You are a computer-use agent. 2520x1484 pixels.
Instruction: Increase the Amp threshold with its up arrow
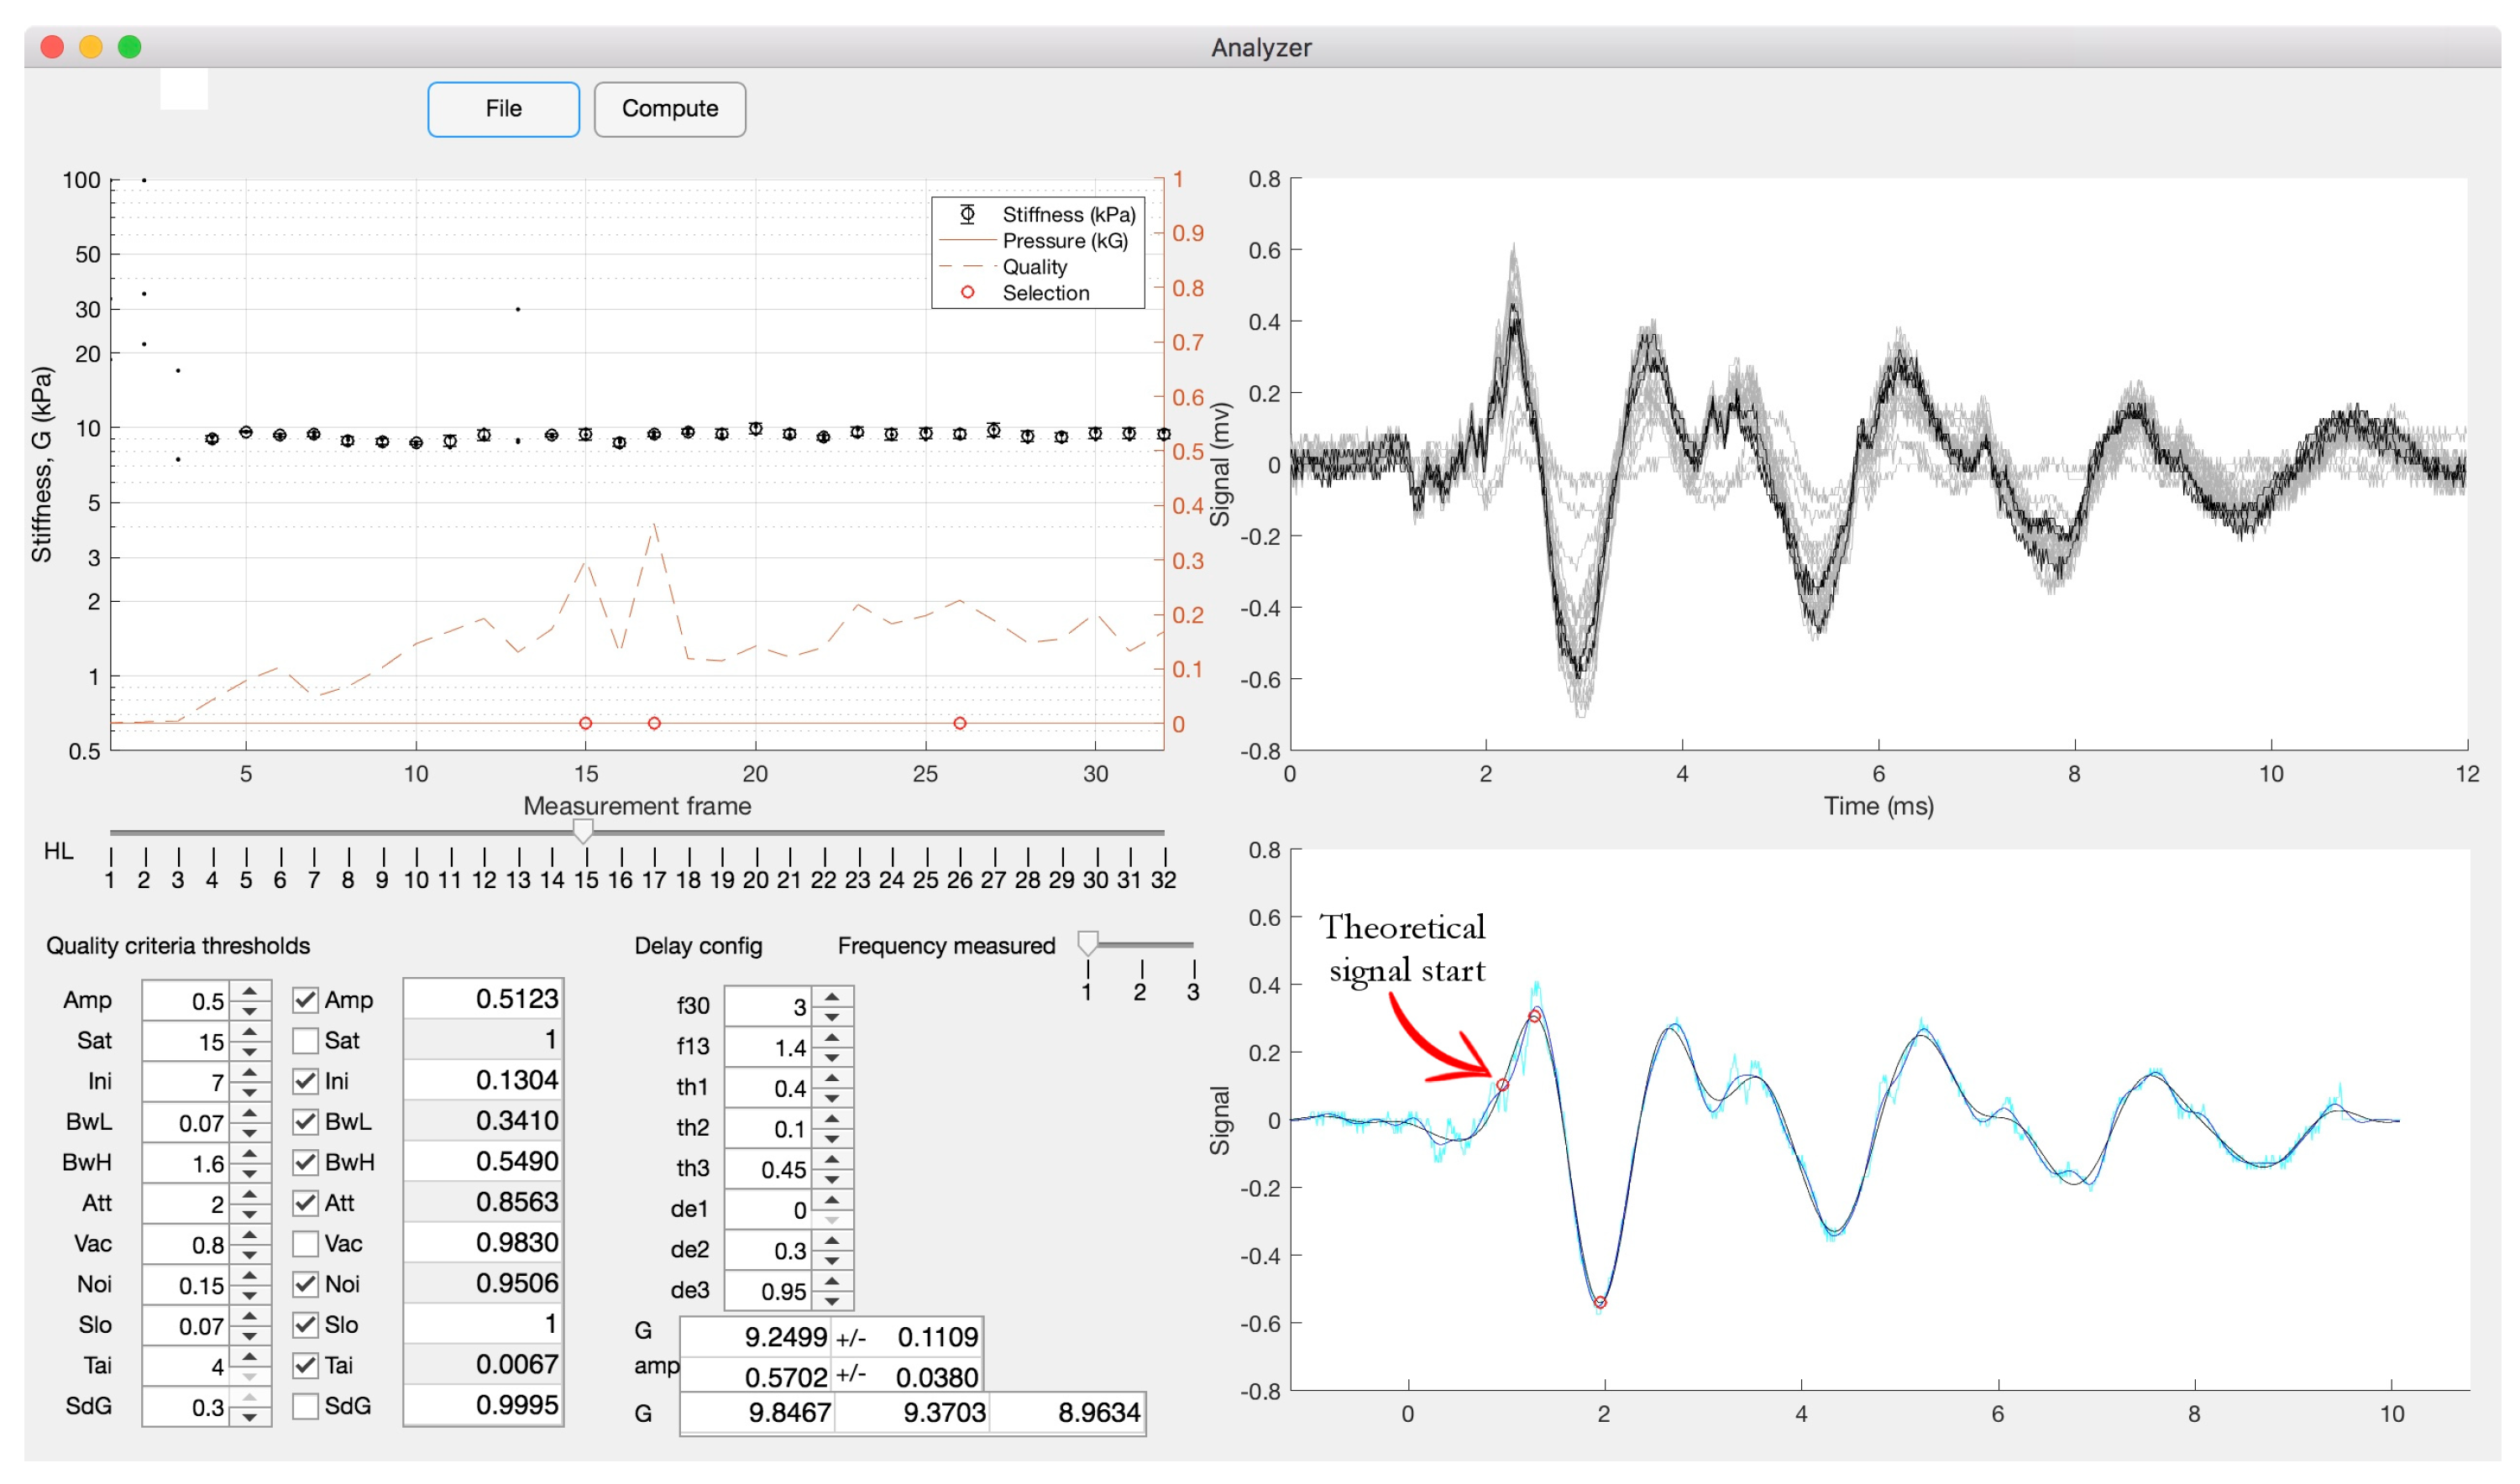tap(249, 992)
